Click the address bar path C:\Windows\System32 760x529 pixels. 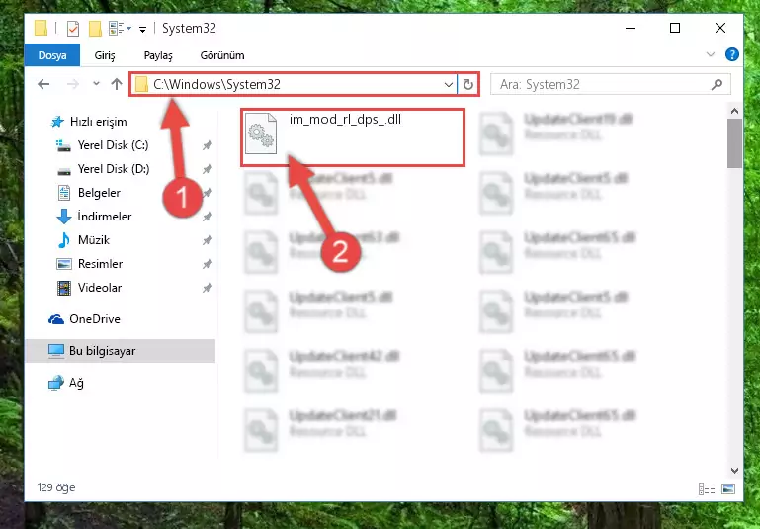click(216, 84)
